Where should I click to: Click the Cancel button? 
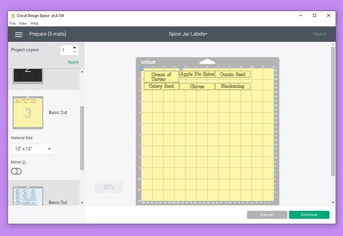click(x=267, y=215)
